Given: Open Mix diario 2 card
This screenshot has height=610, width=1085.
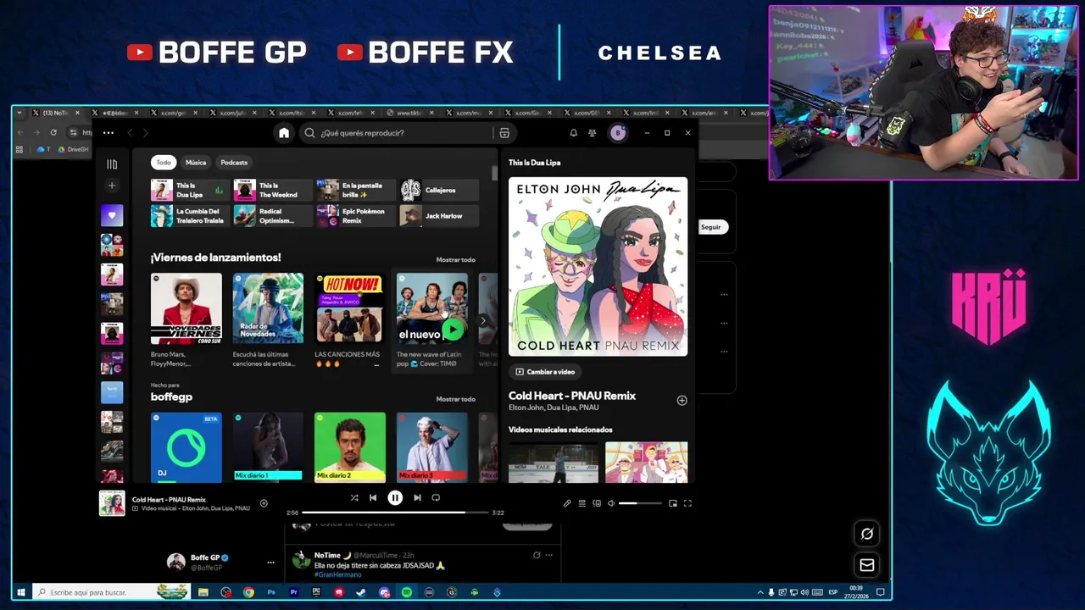Looking at the screenshot, I should tap(350, 447).
